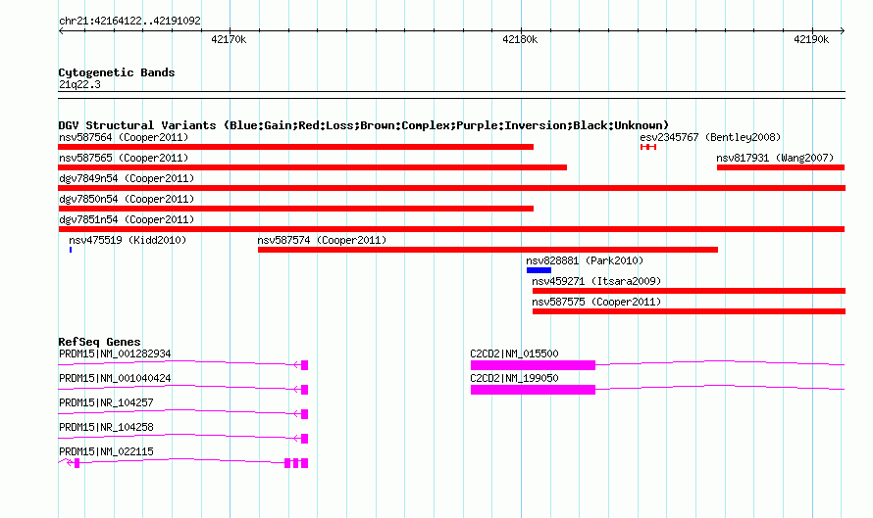This screenshot has width=873, height=518.
Task: Click the nsv459271 (Itsara2009) red bar
Action: point(689,291)
